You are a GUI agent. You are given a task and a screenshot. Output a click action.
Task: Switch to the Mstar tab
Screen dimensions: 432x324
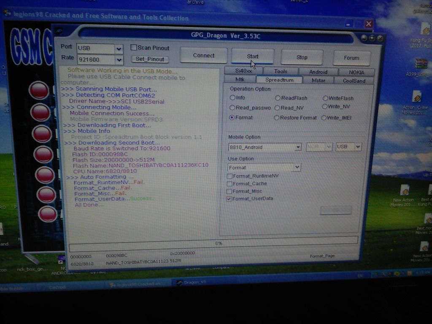[318, 80]
